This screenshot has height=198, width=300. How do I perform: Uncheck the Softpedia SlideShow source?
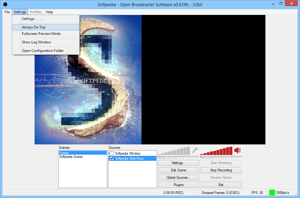click(x=112, y=158)
